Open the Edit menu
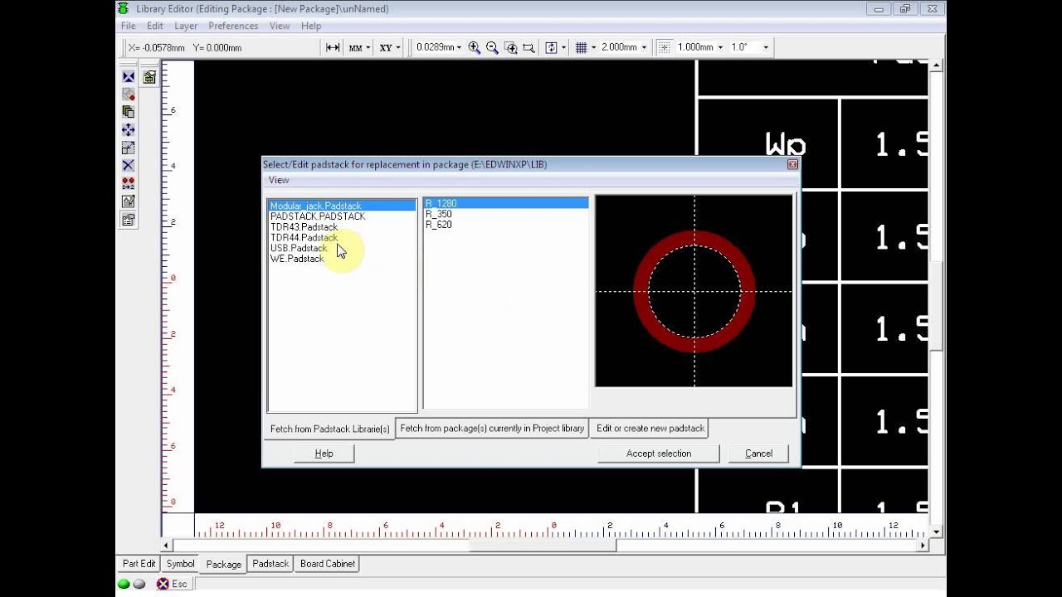 click(155, 26)
